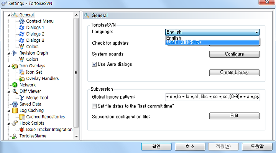Collapse the Log Caching tree node
276x153 pixels.
point(8,111)
